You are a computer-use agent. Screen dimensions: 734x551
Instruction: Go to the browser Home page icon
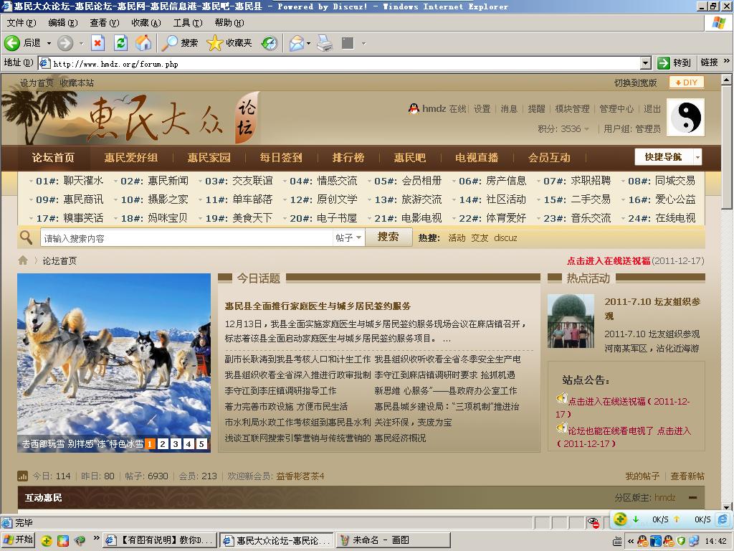tap(143, 43)
